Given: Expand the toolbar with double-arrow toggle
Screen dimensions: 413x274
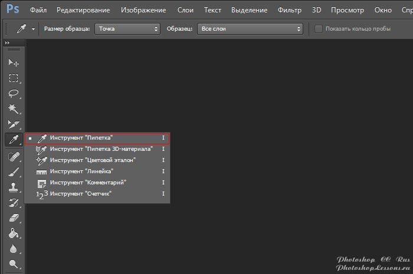Looking at the screenshot, I should (8, 43).
